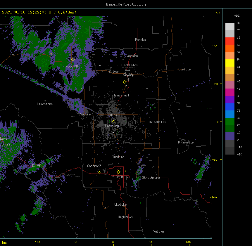Select the yellow diamond marker below RedDeer
The width and height of the screenshot is (252, 246).
(x=125, y=82)
